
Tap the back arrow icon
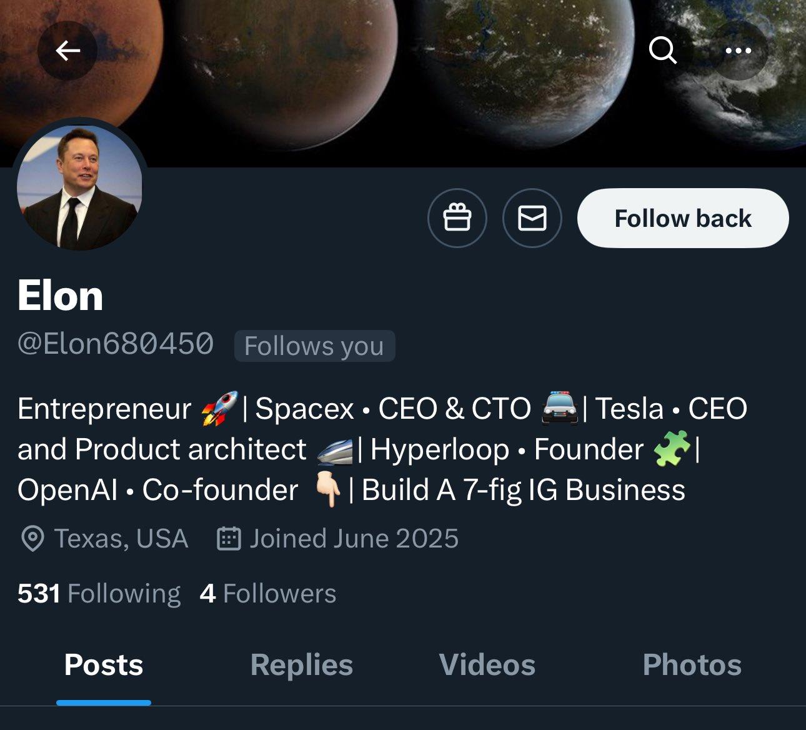[67, 51]
